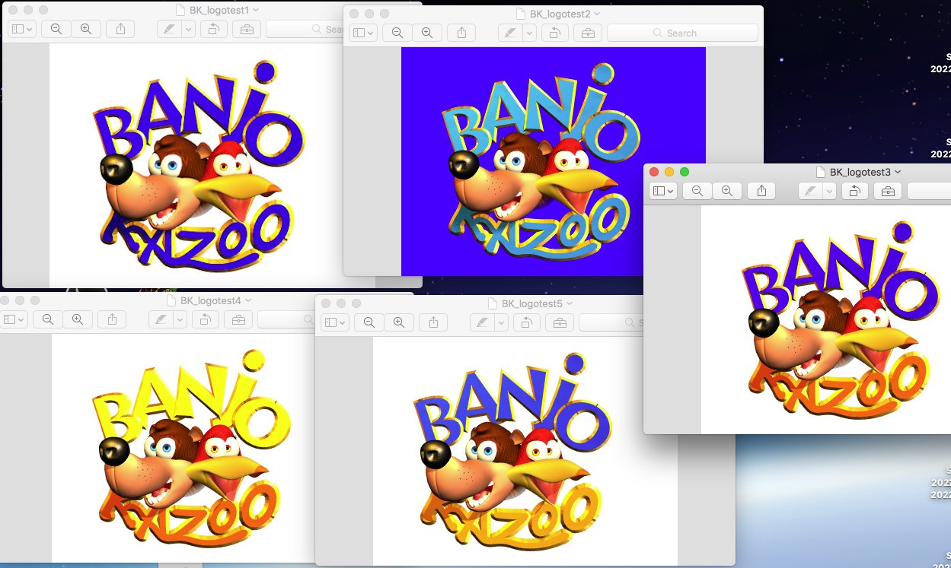Image resolution: width=951 pixels, height=568 pixels.
Task: Select the highlight pen in the BK_logotest4 window
Action: pos(160,319)
